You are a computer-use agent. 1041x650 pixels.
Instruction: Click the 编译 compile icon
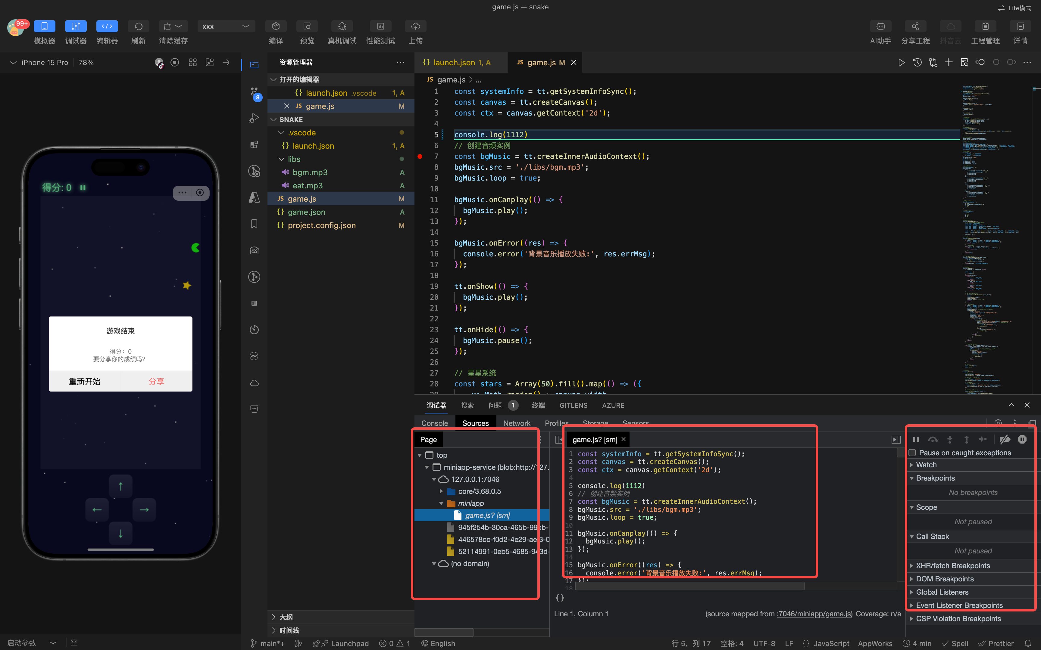(276, 26)
